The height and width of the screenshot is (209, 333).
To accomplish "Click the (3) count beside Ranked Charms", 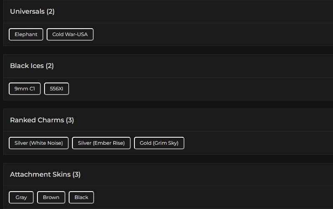I will (x=70, y=120).
